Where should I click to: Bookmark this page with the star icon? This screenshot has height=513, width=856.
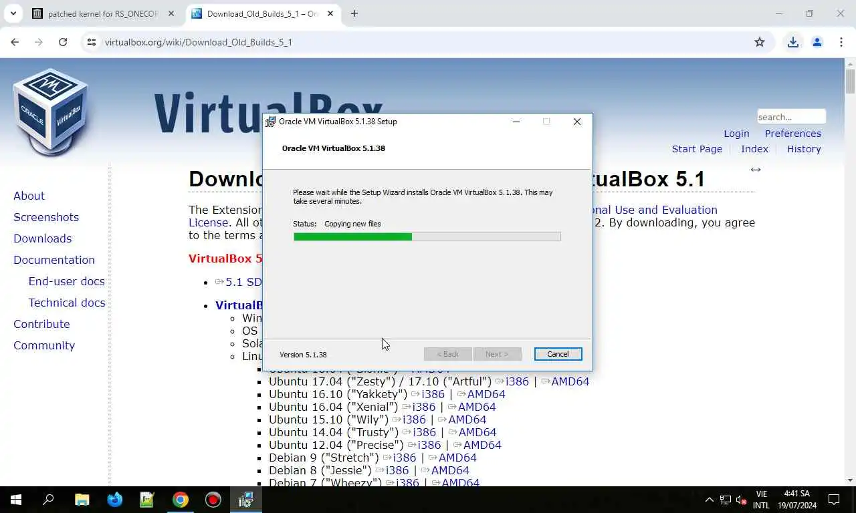760,42
